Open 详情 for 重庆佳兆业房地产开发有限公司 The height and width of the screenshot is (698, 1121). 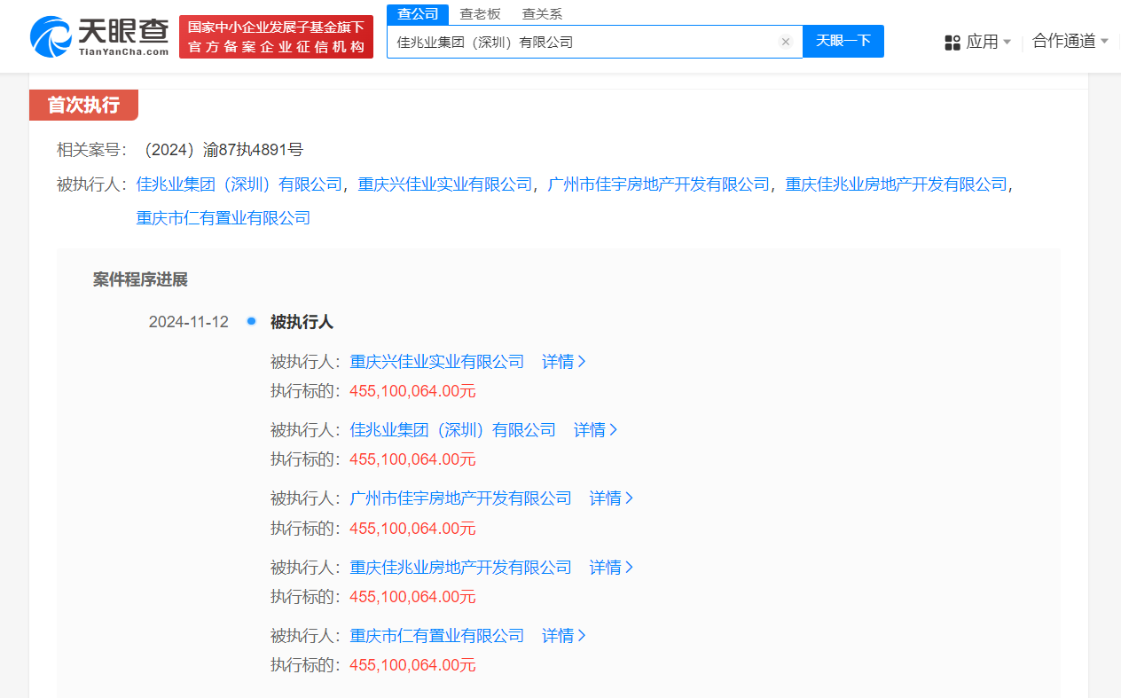(611, 568)
